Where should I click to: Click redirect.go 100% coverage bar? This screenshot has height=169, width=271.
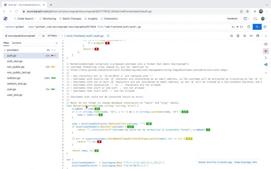(54, 78)
